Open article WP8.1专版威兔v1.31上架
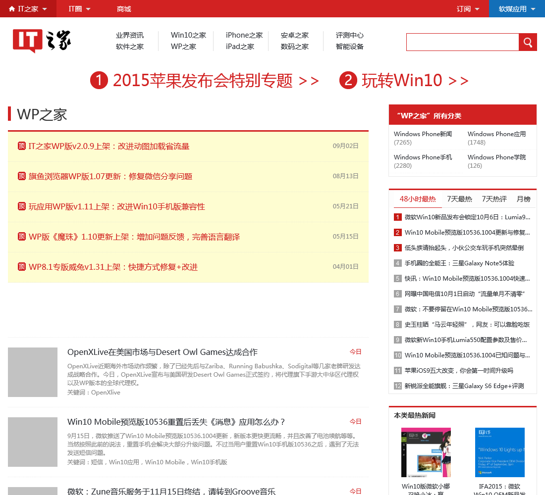Viewport: 545px width, 495px height. pyautogui.click(x=113, y=267)
